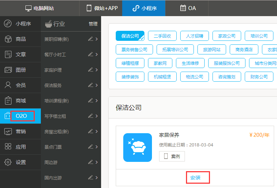277x188 pixels.
Task: Switch to the 微站+APP tab
Action: [102, 8]
